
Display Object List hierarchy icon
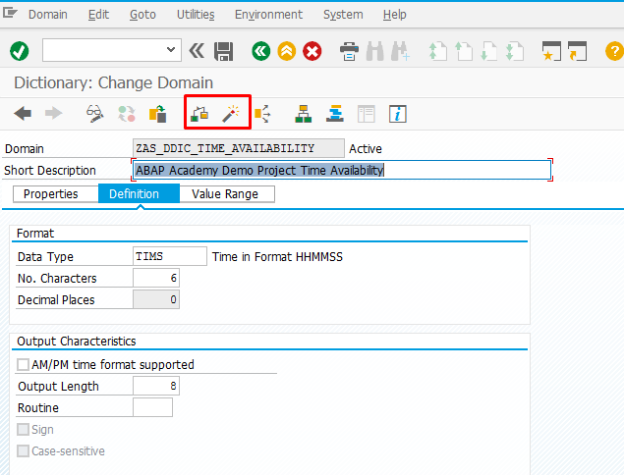(x=304, y=114)
